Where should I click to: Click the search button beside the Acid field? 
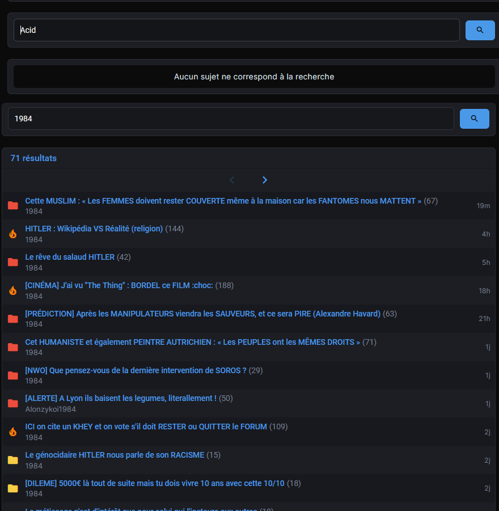pyautogui.click(x=480, y=30)
